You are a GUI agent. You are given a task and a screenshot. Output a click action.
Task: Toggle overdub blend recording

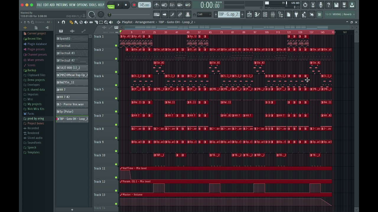click(180, 5)
